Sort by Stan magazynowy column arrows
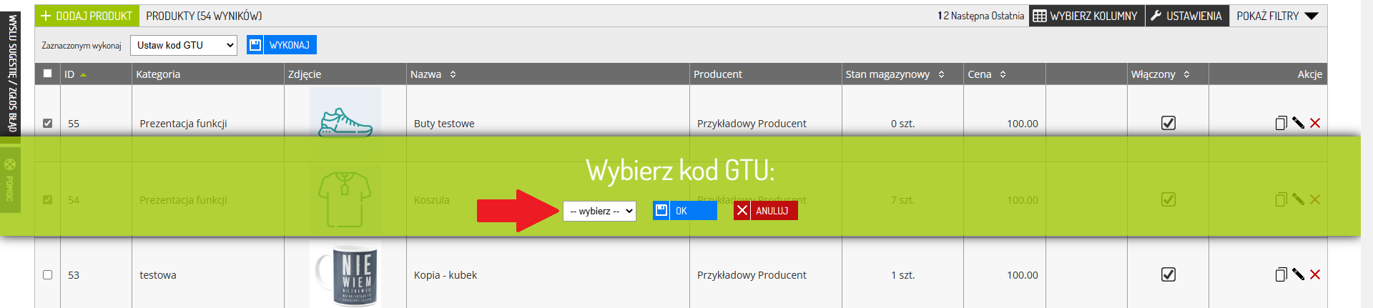This screenshot has height=308, width=1373. 941,74
